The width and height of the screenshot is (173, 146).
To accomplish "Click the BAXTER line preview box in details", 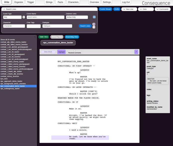I will [x=158, y=81].
